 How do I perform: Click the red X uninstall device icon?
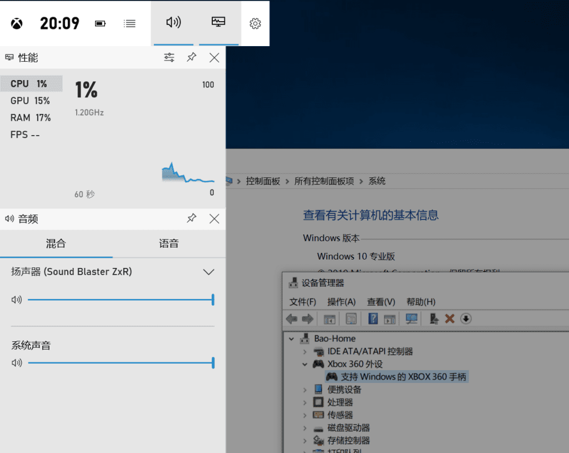tap(450, 318)
